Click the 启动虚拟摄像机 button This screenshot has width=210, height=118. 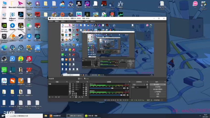click(158, 89)
